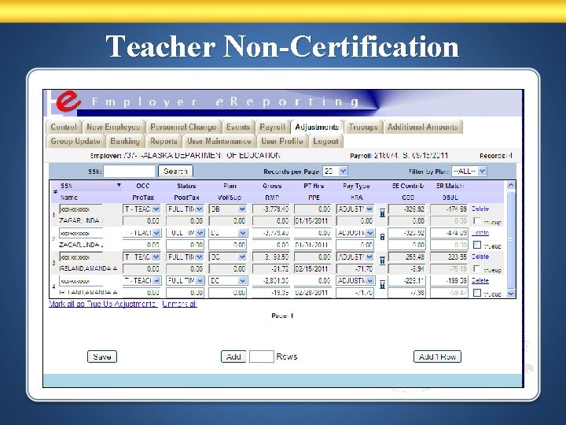This screenshot has height=425, width=566.
Task: Click the calculator icon in row 2 (ZAGAR 01/31/2011)
Action: click(x=382, y=237)
